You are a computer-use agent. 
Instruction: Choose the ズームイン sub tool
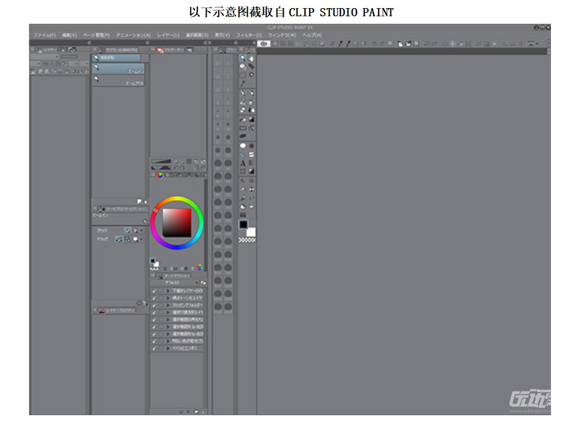[x=118, y=69]
